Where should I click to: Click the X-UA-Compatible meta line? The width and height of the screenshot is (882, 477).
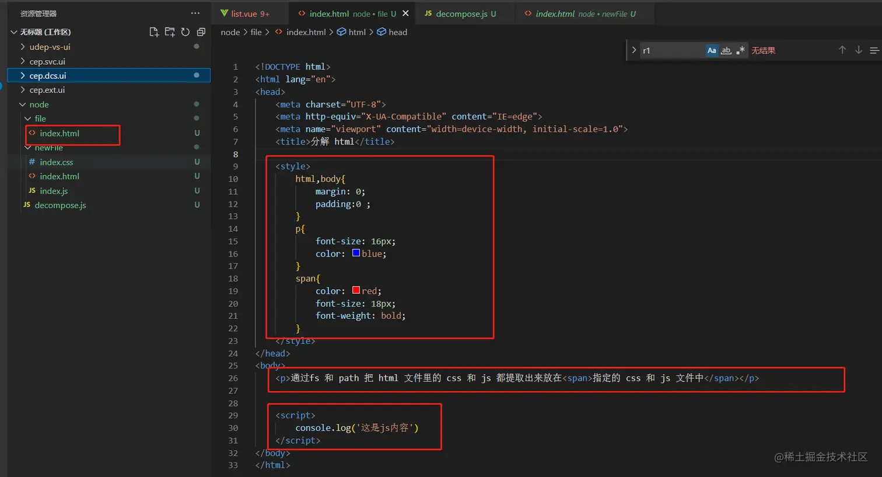(x=409, y=116)
